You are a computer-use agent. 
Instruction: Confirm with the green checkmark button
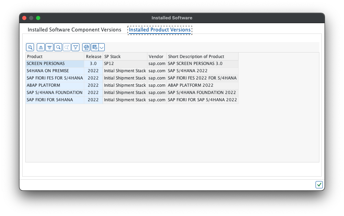(319, 185)
